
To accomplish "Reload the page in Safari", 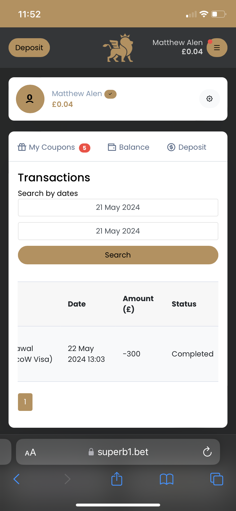I will [x=207, y=452].
